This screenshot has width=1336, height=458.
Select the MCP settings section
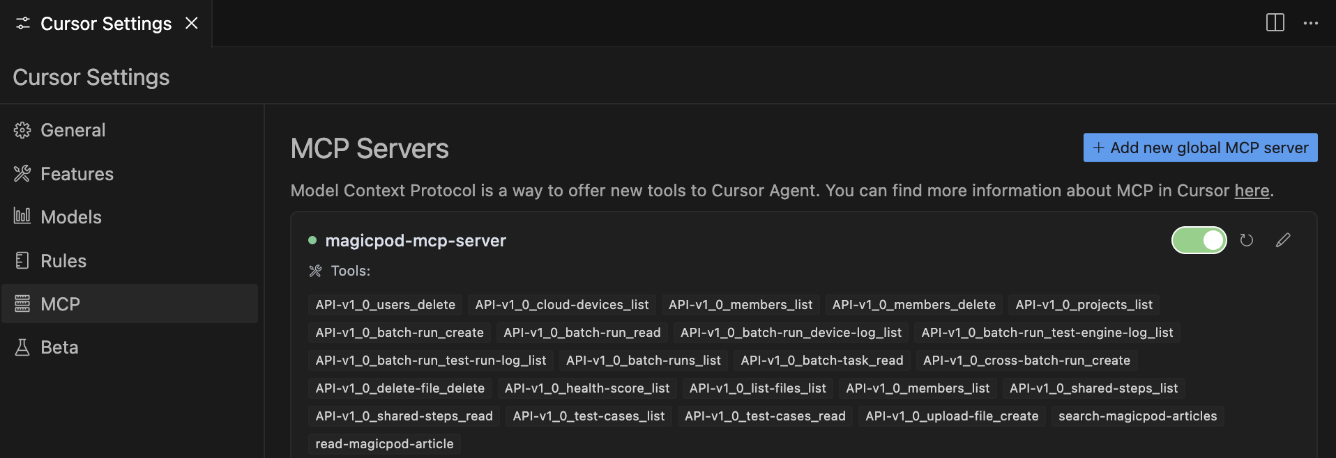[130, 303]
